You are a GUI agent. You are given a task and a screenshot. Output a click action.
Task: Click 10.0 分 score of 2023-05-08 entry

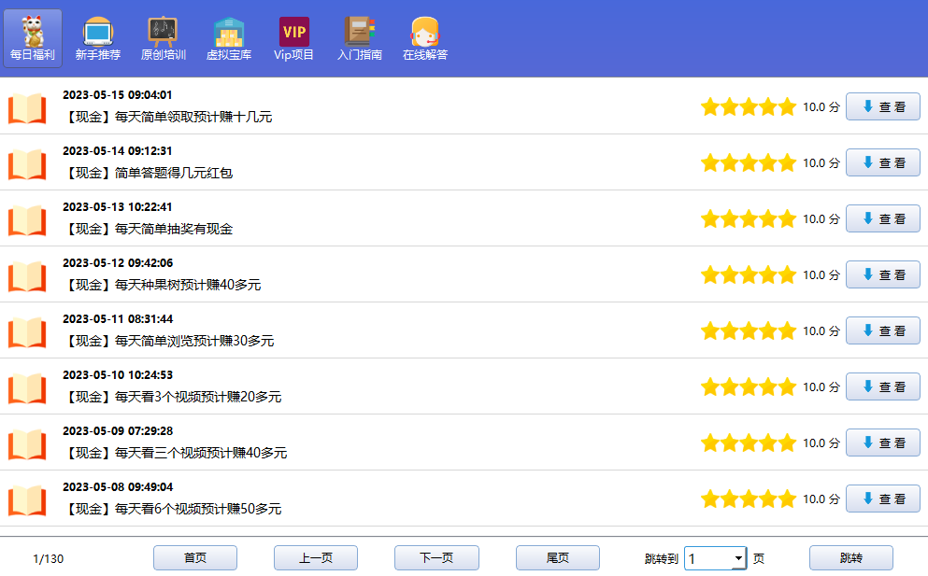coord(821,499)
